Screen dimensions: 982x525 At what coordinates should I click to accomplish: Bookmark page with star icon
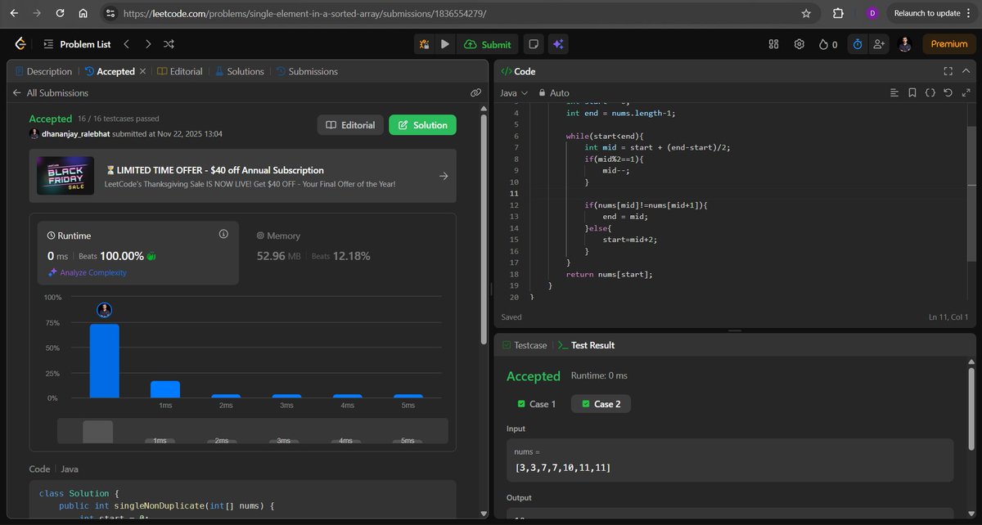(806, 13)
